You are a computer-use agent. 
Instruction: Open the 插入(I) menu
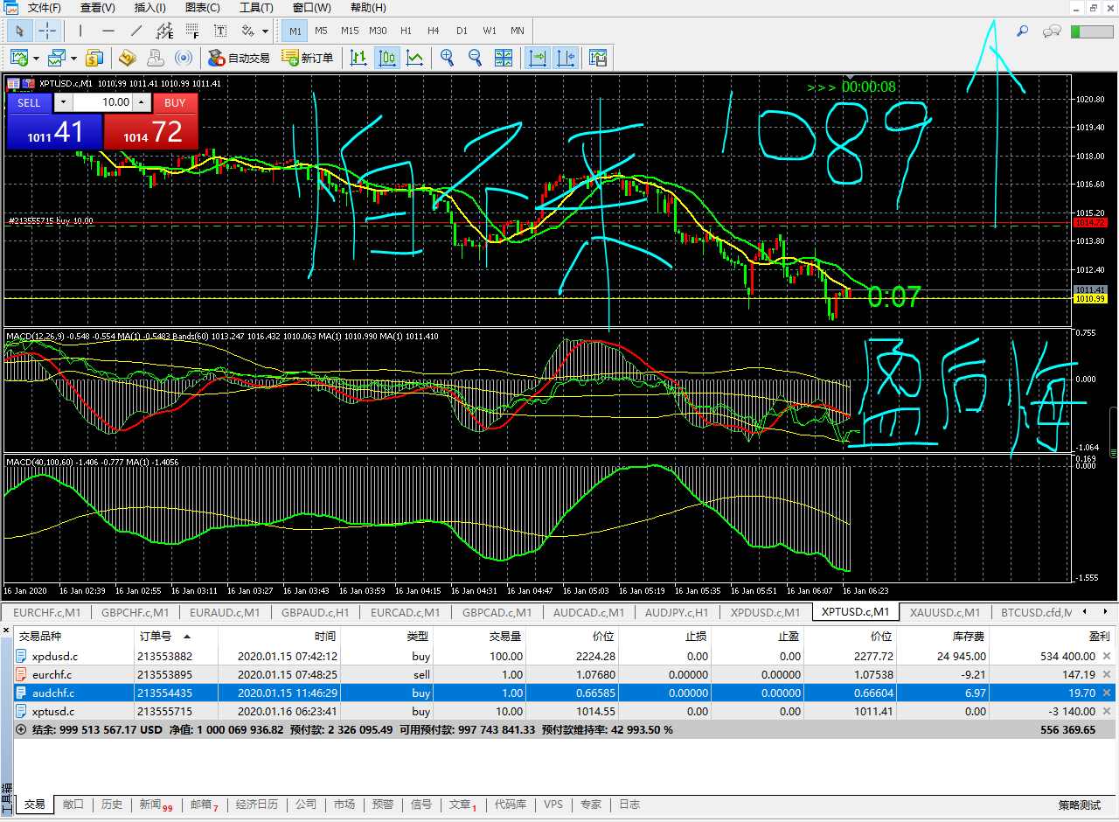coord(150,8)
